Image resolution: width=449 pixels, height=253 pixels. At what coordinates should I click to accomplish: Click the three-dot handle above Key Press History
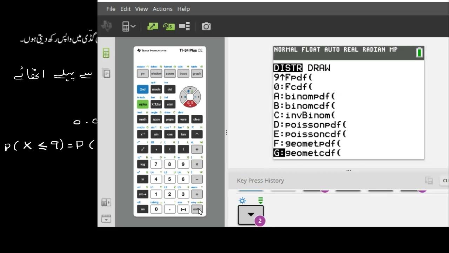tap(349, 170)
